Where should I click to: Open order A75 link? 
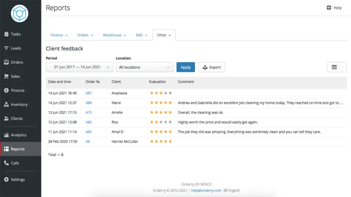89,112
